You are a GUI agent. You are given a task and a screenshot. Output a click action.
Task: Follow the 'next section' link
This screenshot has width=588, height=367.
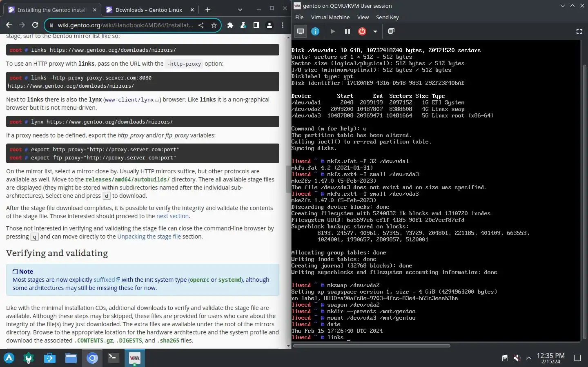(x=172, y=216)
